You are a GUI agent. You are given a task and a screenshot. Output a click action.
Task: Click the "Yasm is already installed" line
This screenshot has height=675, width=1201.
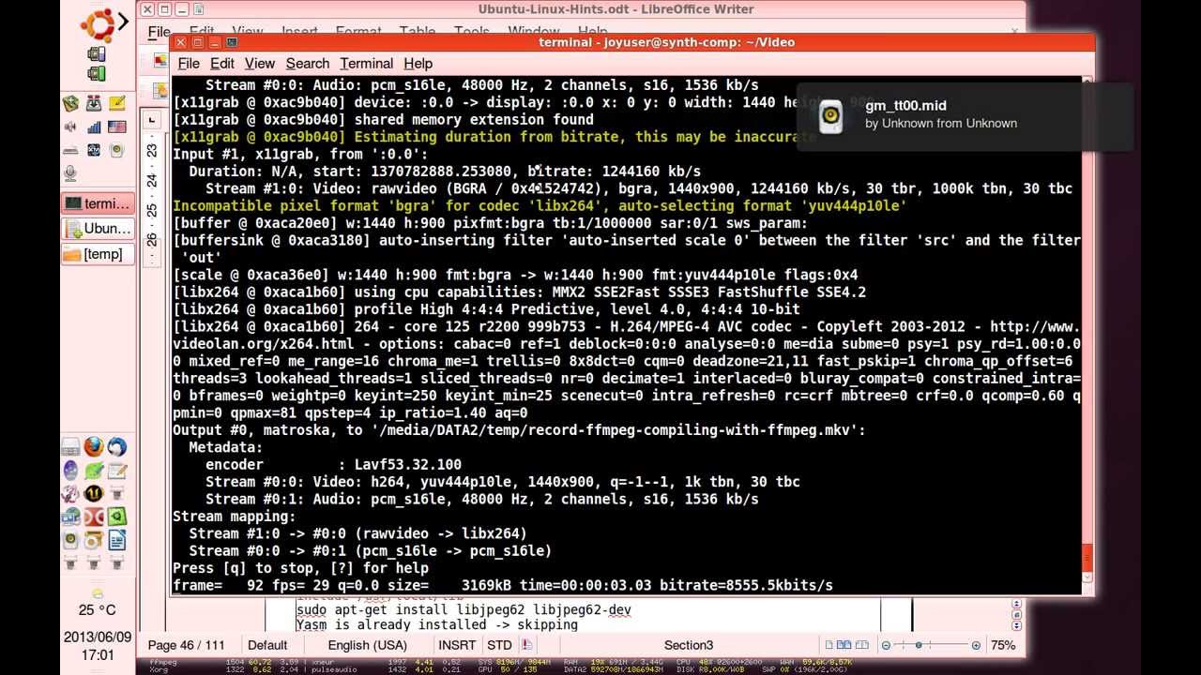pos(437,624)
